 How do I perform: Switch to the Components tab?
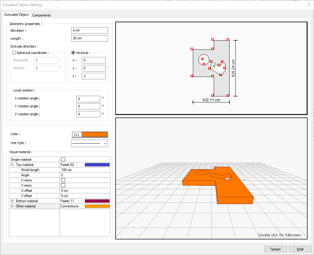[x=41, y=15]
